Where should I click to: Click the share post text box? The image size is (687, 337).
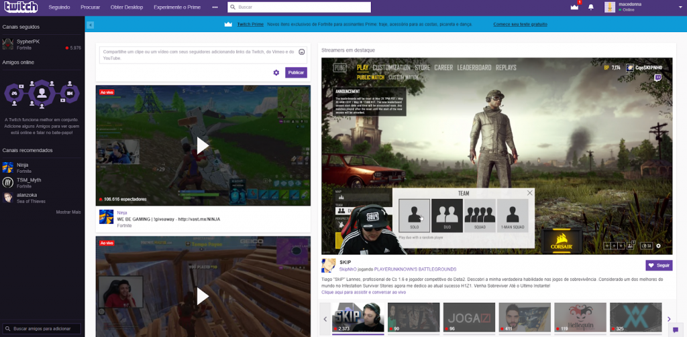(203, 55)
